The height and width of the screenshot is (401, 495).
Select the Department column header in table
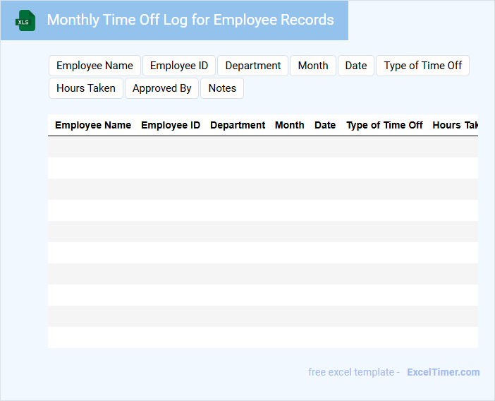point(238,125)
